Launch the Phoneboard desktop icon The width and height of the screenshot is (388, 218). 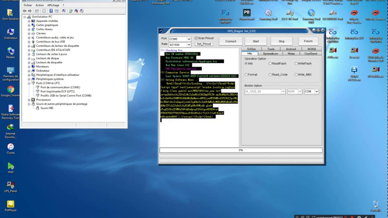click(x=247, y=15)
